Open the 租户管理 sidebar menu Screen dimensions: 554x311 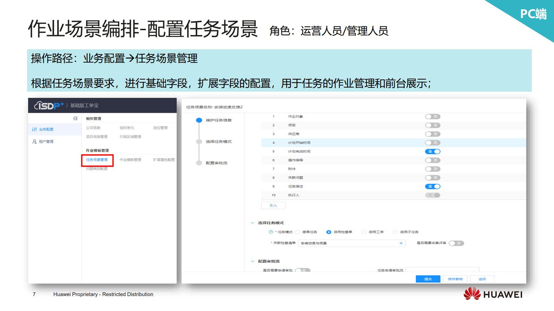[x=55, y=142]
